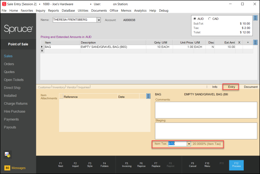
Task: Click the F7 Replace button
Action: 156,165
